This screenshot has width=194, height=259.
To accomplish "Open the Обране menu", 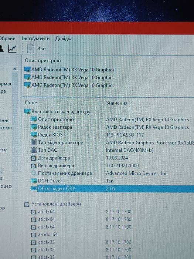I will click(x=7, y=38).
